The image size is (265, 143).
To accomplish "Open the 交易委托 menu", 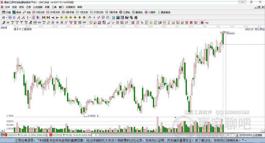I will tap(70, 7).
